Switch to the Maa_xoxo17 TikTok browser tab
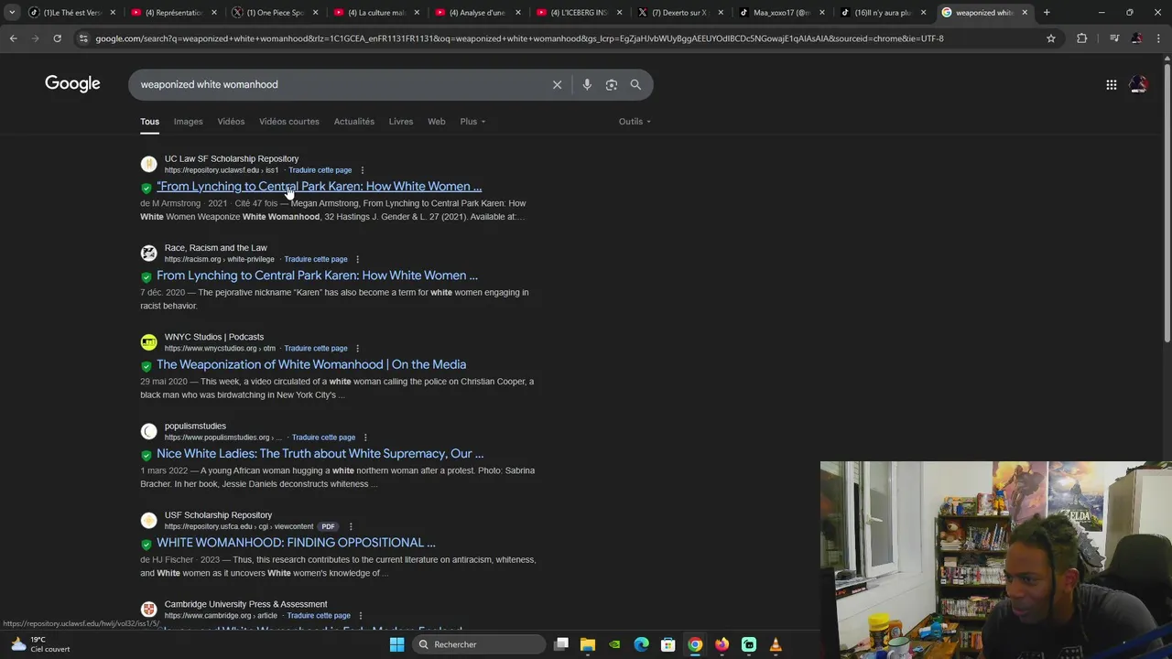Viewport: 1172px width, 659px height. (782, 13)
